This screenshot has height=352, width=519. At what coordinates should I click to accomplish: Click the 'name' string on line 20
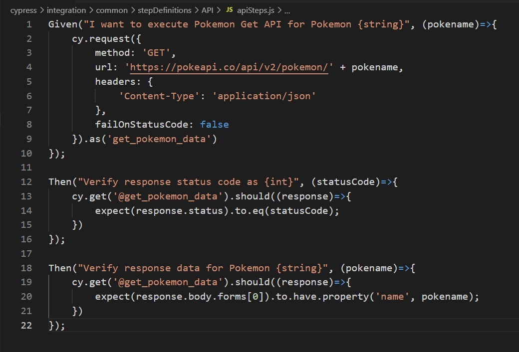click(392, 297)
